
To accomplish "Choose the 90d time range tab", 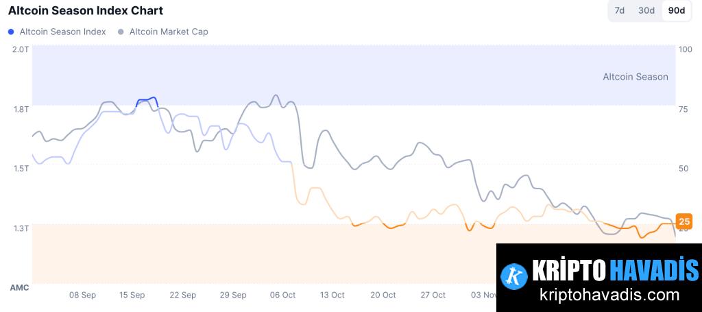I will click(x=676, y=11).
